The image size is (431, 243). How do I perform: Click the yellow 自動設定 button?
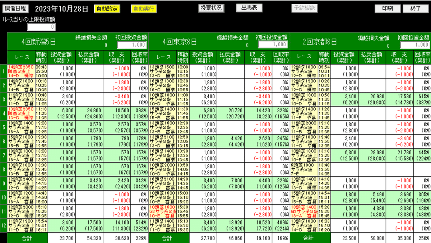point(107,9)
